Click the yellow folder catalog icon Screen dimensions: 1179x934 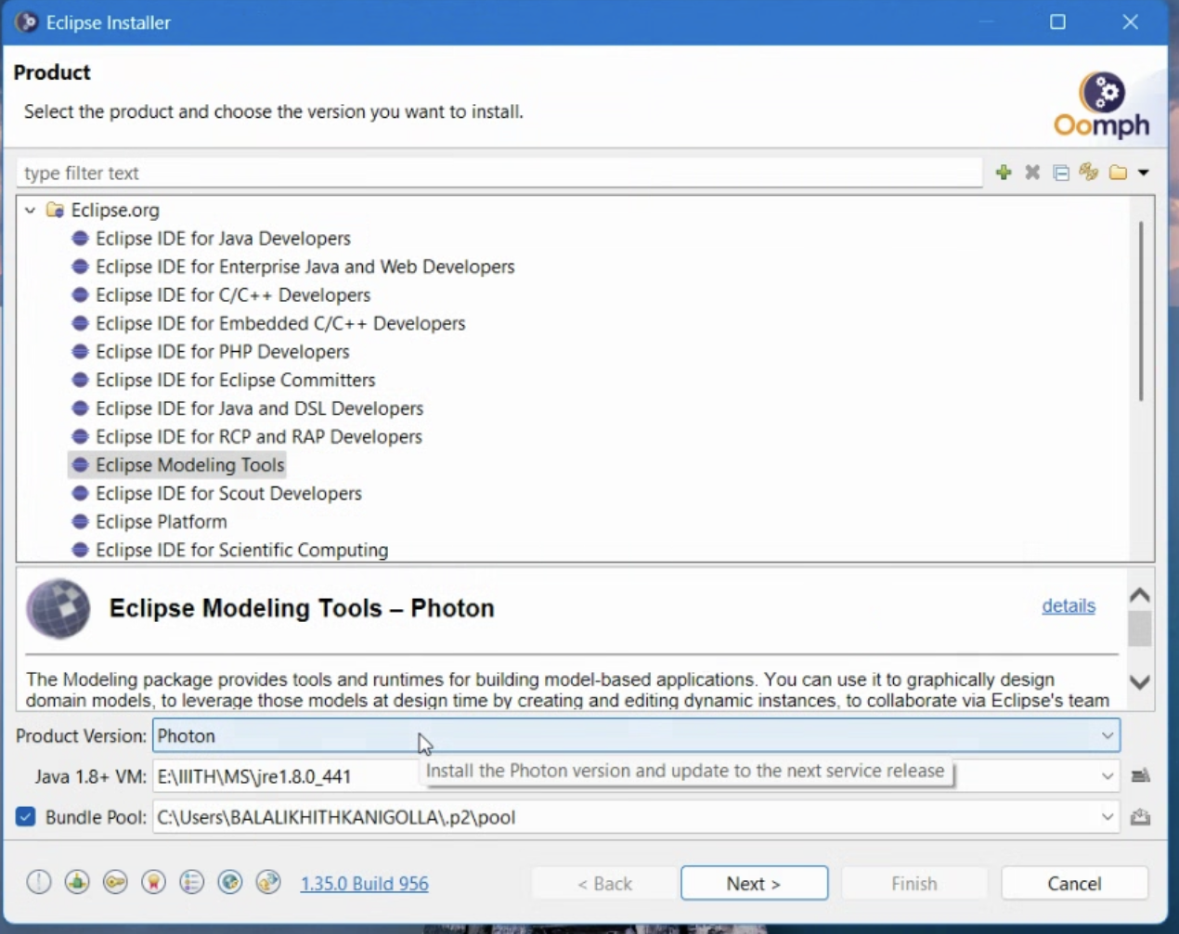pos(1118,173)
